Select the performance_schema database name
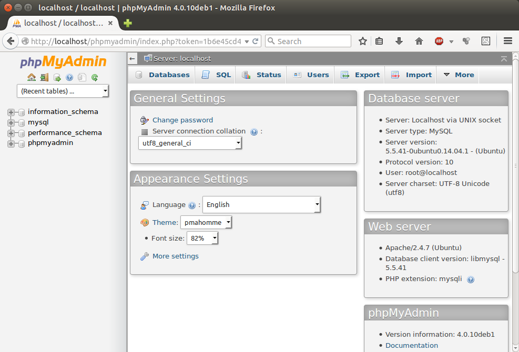 pyautogui.click(x=65, y=133)
